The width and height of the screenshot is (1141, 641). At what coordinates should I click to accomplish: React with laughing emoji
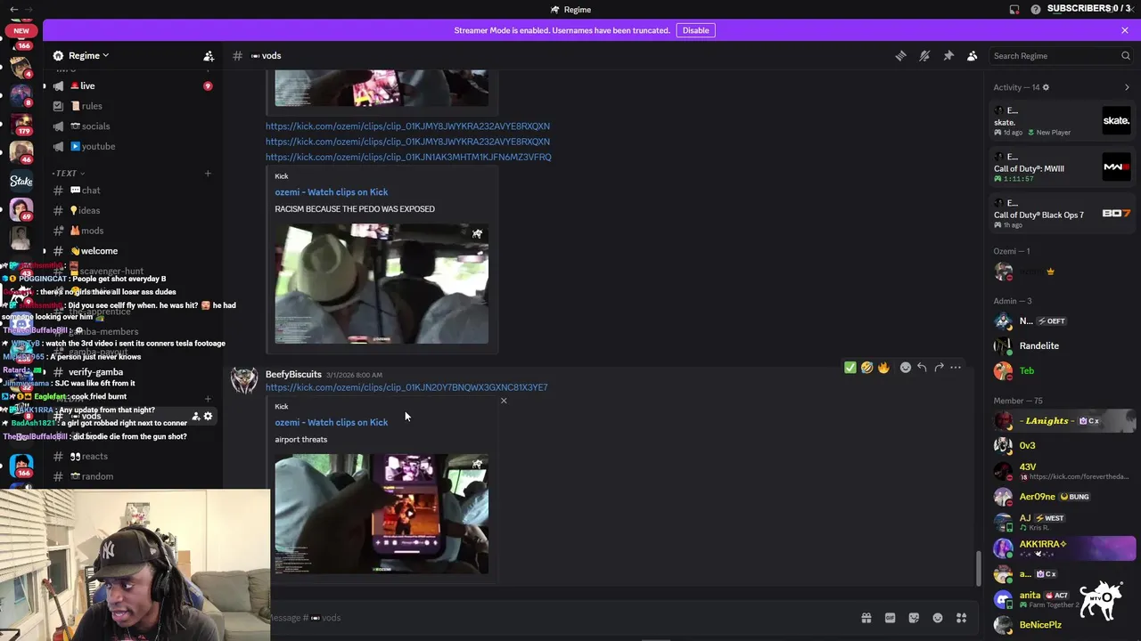pyautogui.click(x=866, y=367)
